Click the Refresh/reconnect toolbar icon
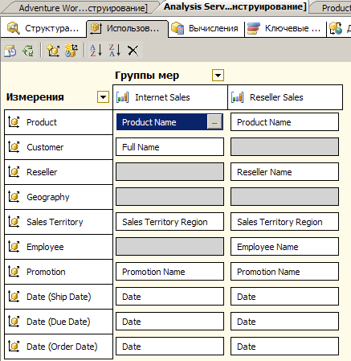351x361 pixels. [28, 51]
